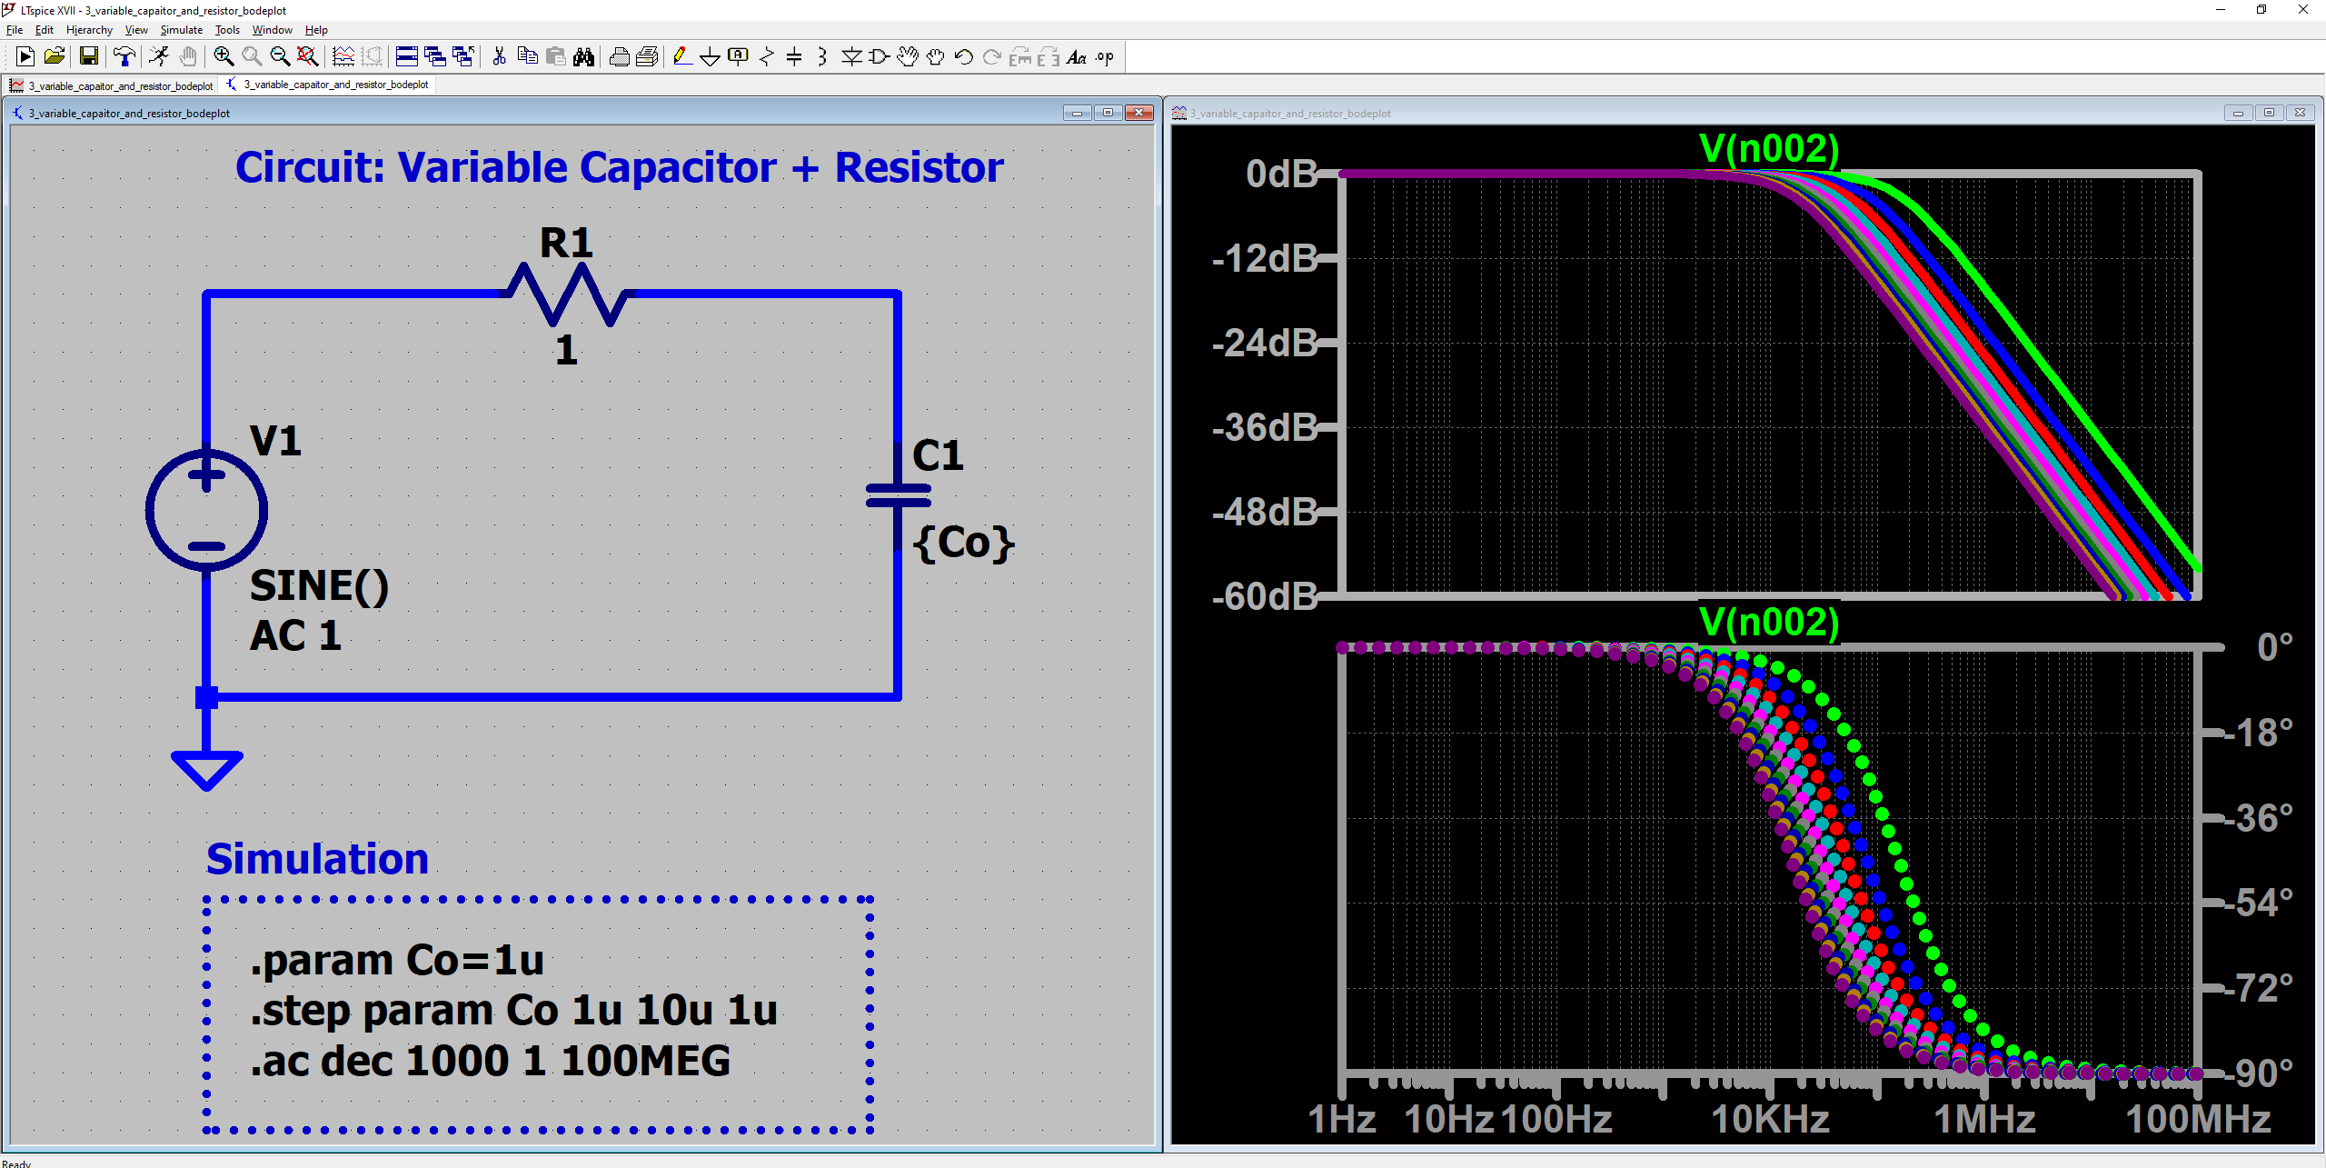The image size is (2326, 1168).
Task: Switch to the waveform plot tab
Action: pyautogui.click(x=111, y=85)
